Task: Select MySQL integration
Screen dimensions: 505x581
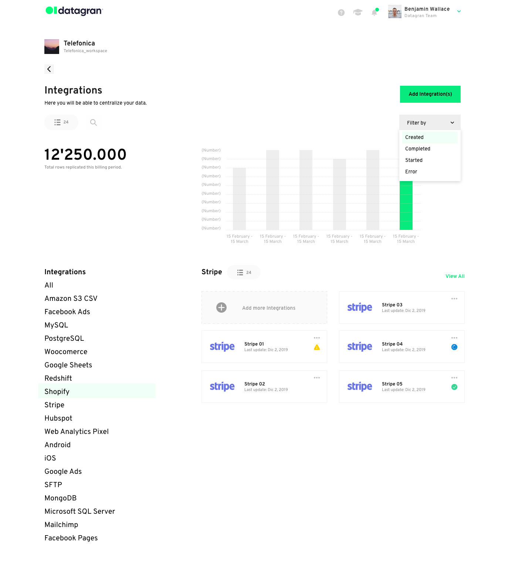Action: point(56,325)
